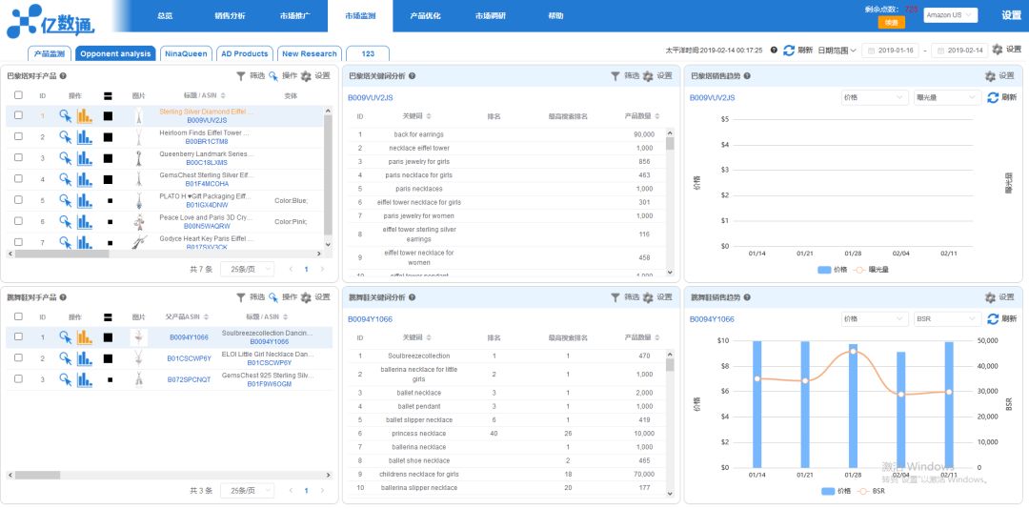
Task: Check the box for Heirloom Finds row
Action: (x=18, y=136)
